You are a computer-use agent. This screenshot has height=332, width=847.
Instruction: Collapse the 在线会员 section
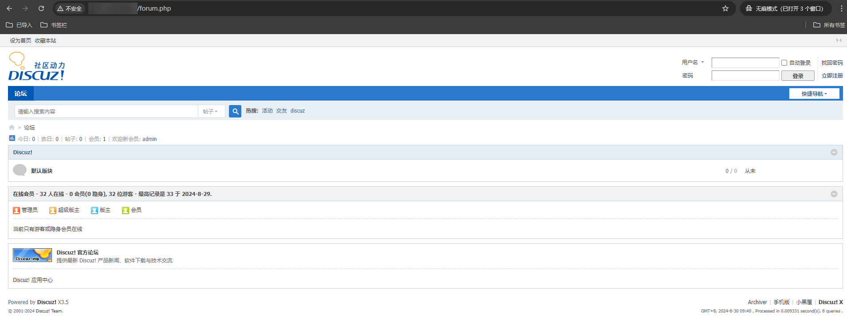tap(834, 194)
